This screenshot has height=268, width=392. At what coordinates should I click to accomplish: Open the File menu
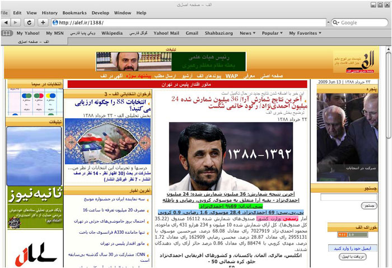pos(4,13)
